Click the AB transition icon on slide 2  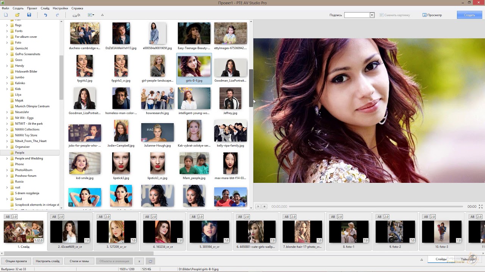click(54, 217)
